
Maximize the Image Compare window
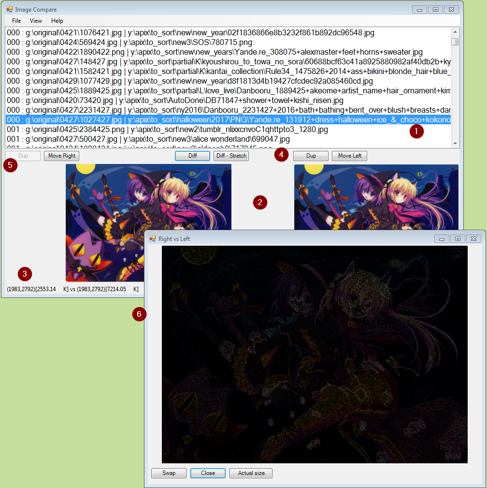[435, 10]
